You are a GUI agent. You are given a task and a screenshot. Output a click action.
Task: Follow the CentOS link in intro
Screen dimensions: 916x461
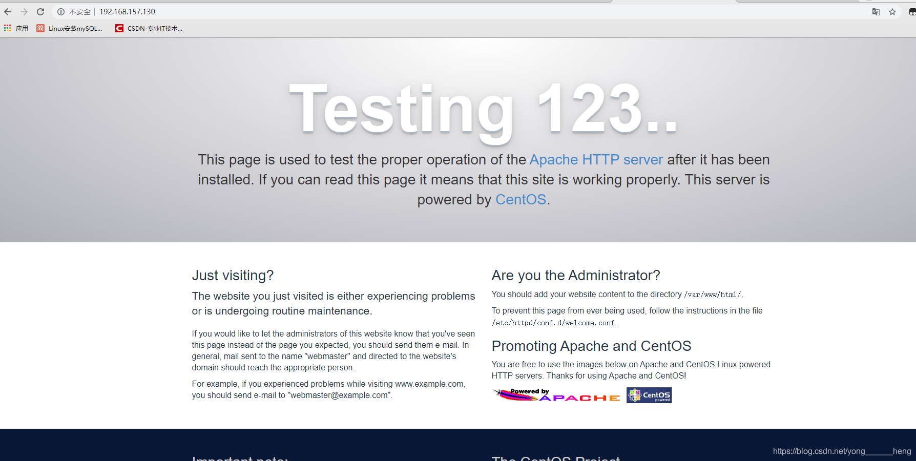pyautogui.click(x=521, y=200)
